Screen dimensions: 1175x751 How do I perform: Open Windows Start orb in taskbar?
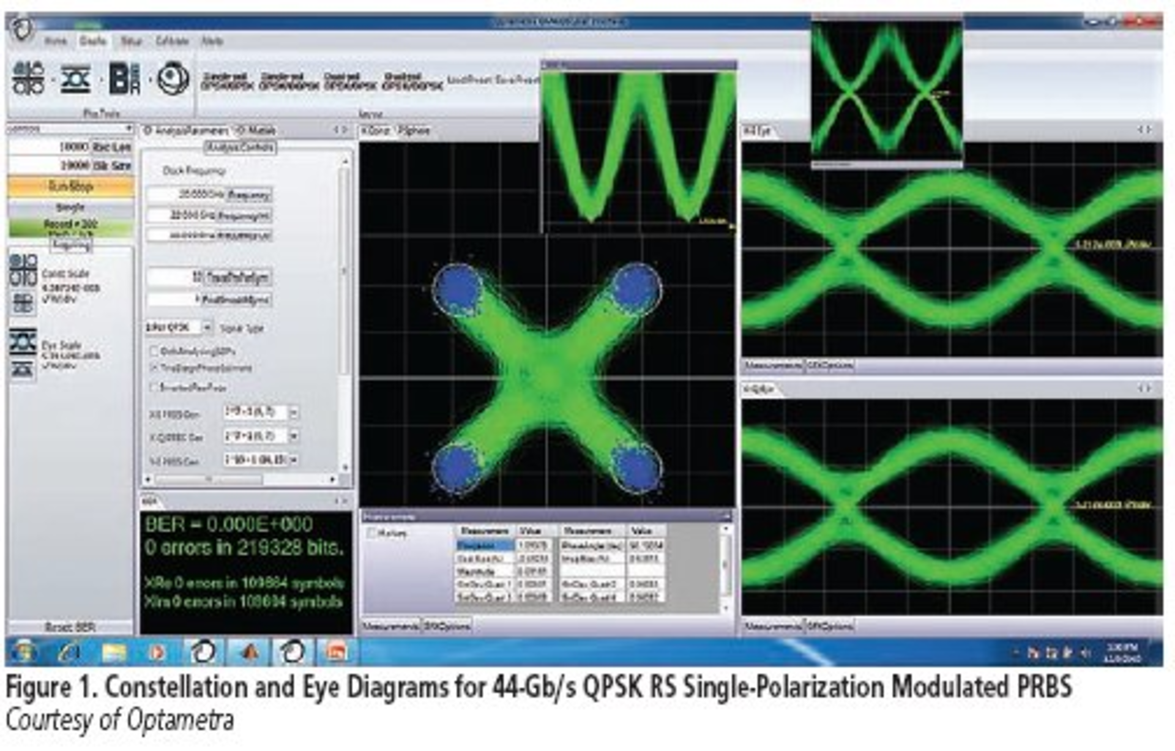[x=24, y=652]
